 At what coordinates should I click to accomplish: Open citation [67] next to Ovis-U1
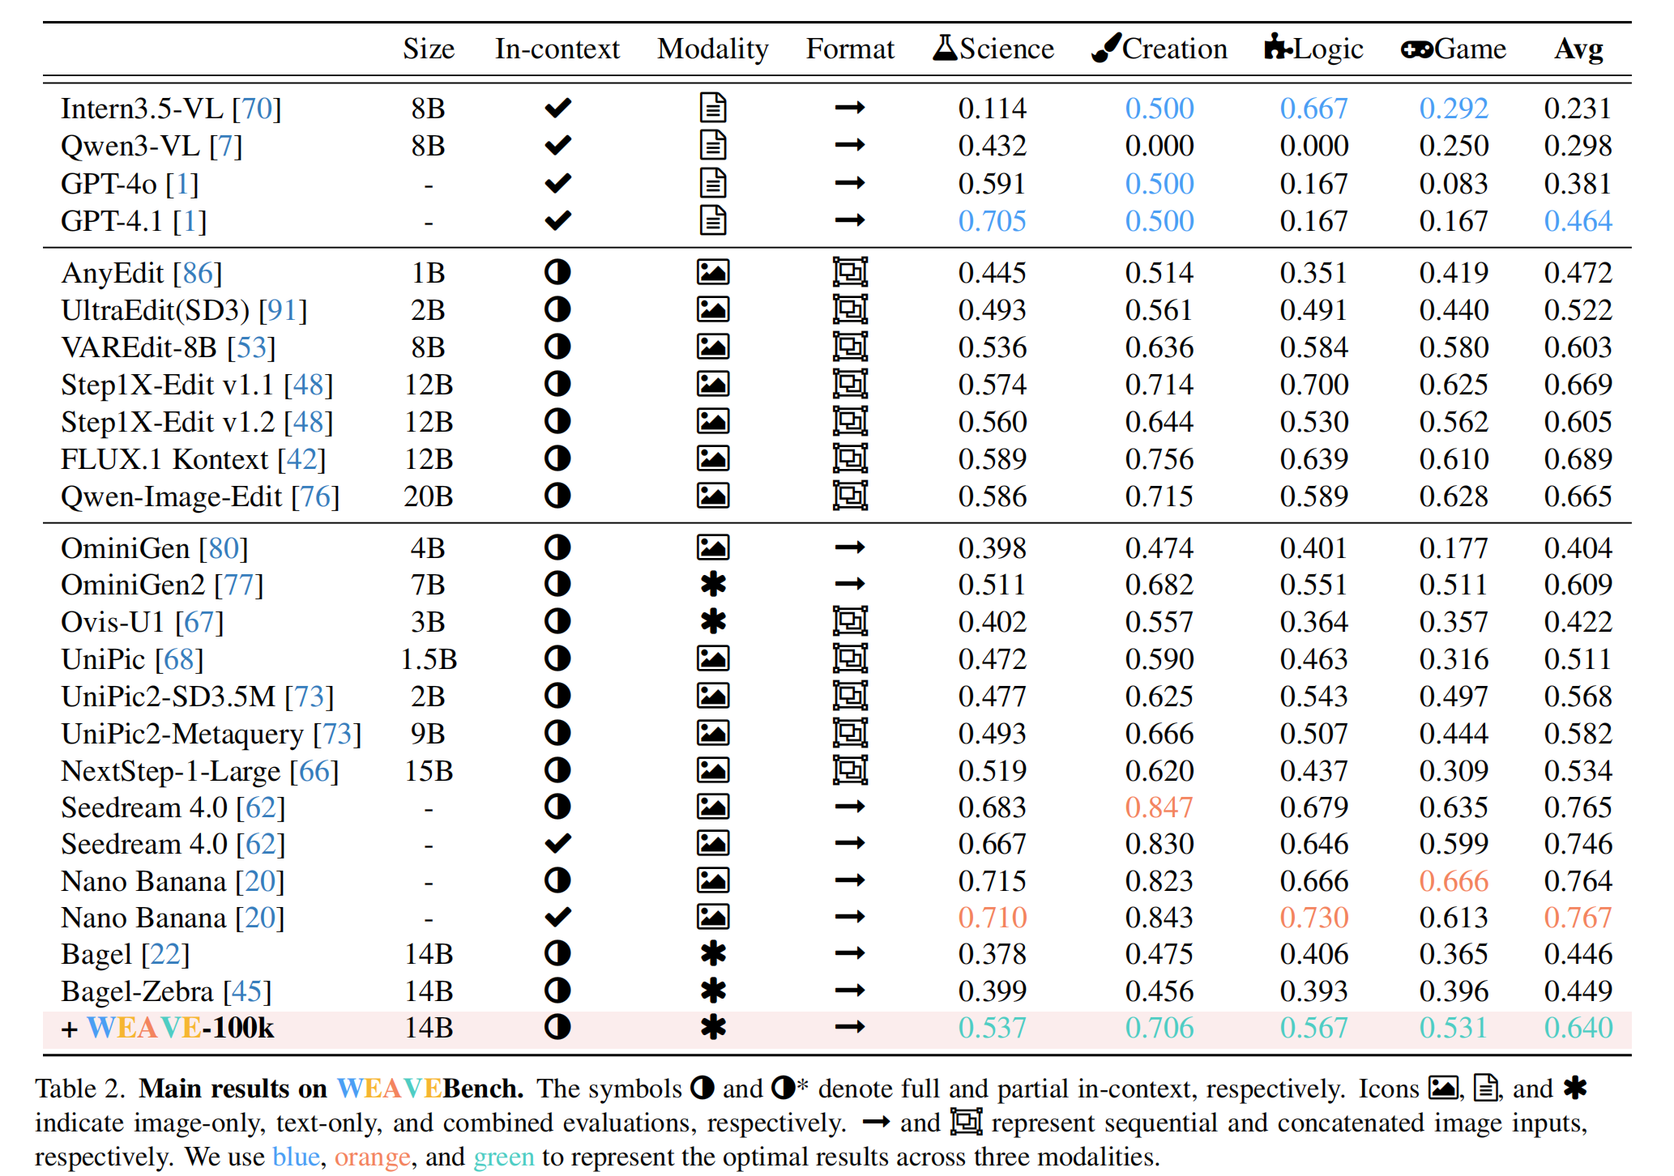pos(199,622)
